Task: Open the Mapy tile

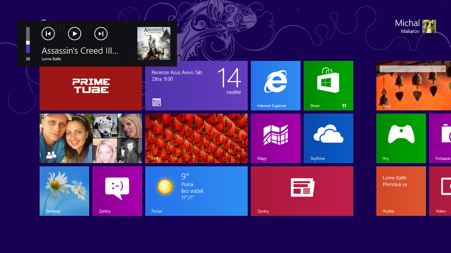Action: point(276,138)
